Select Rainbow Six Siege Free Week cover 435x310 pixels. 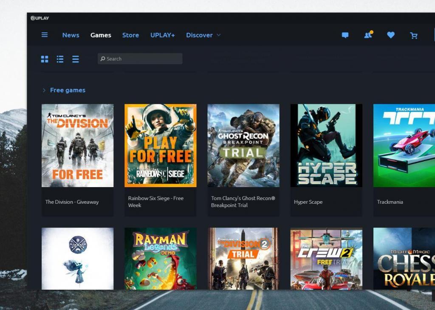(x=160, y=145)
